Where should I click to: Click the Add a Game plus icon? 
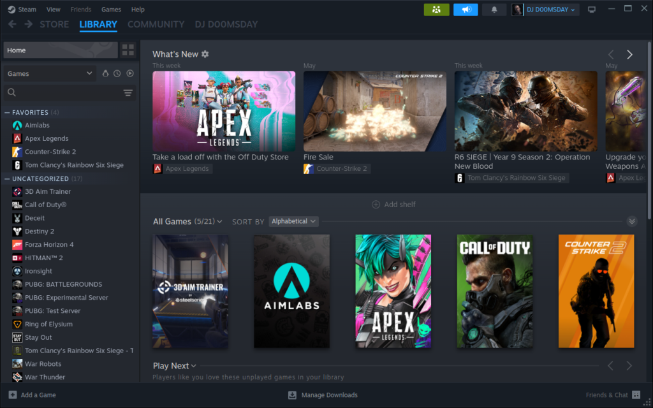tap(13, 395)
